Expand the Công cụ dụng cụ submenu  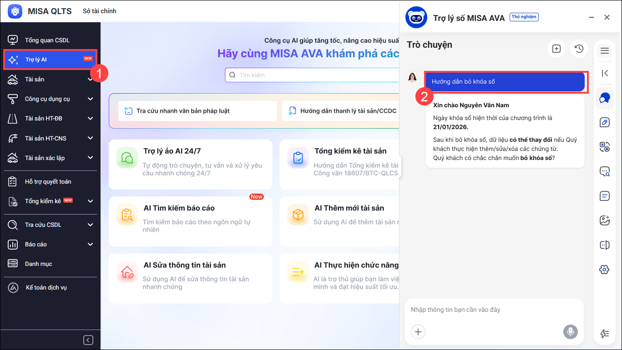[90, 99]
